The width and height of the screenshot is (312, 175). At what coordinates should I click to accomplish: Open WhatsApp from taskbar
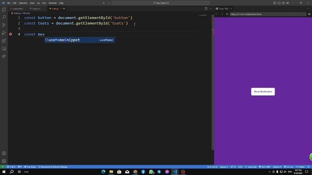pyautogui.click(x=151, y=172)
